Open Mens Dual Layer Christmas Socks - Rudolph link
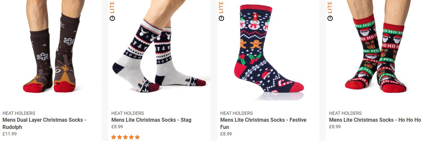 point(44,124)
